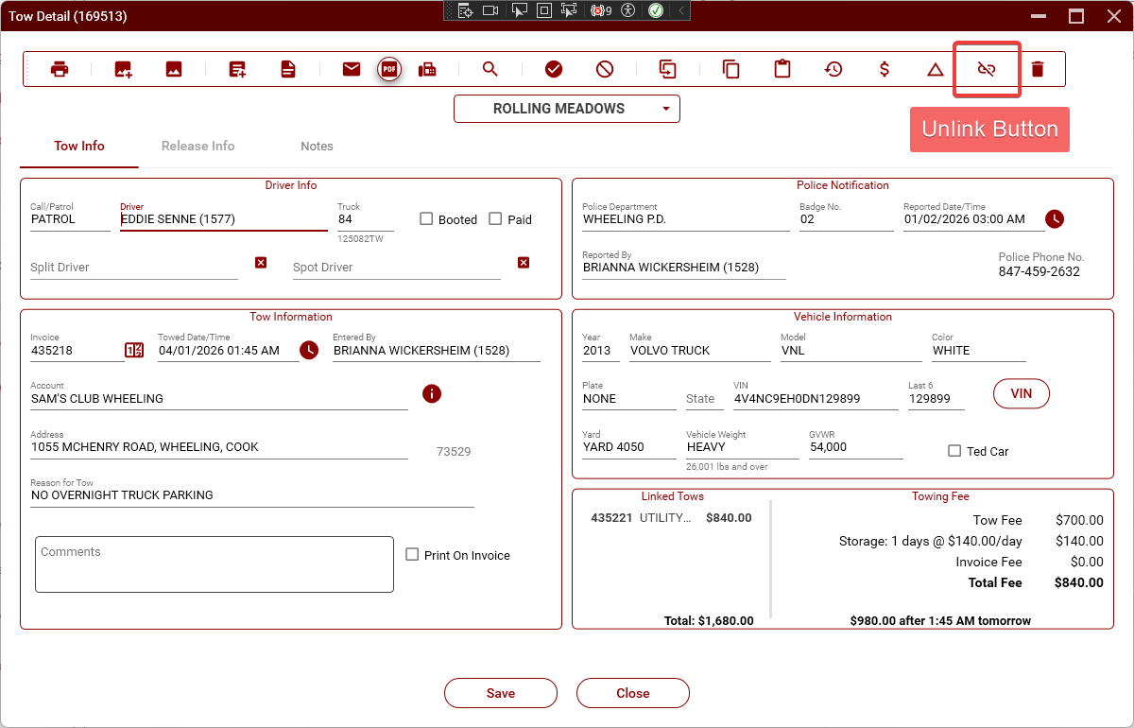This screenshot has width=1134, height=728.
Task: Check the Booted checkbox
Action: pos(426,219)
